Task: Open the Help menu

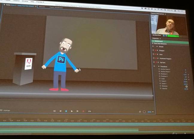Action: pyautogui.click(x=32, y=2)
